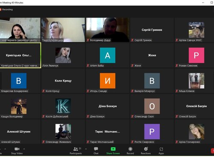The image size is (214, 158).
Task: Expand the audio options arrow left of Stop Video
Action: tap(5, 149)
